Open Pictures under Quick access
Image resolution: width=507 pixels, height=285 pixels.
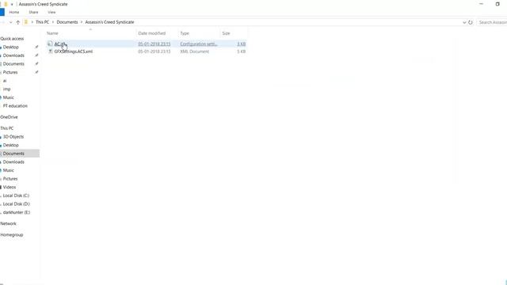point(10,72)
